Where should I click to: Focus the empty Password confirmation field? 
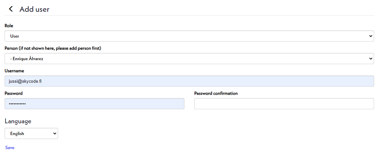[x=284, y=104]
